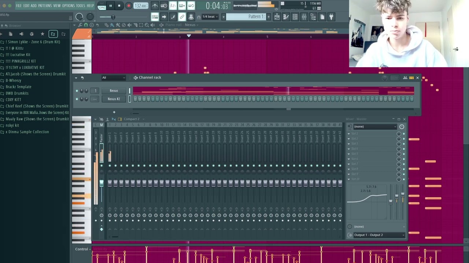This screenshot has height=263, width=469.
Task: Select the piano roll pencil draw tool
Action: point(106,25)
